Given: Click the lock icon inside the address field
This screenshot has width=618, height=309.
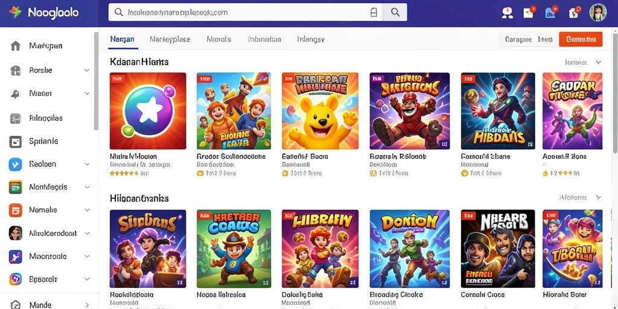Looking at the screenshot, I should click(x=374, y=12).
